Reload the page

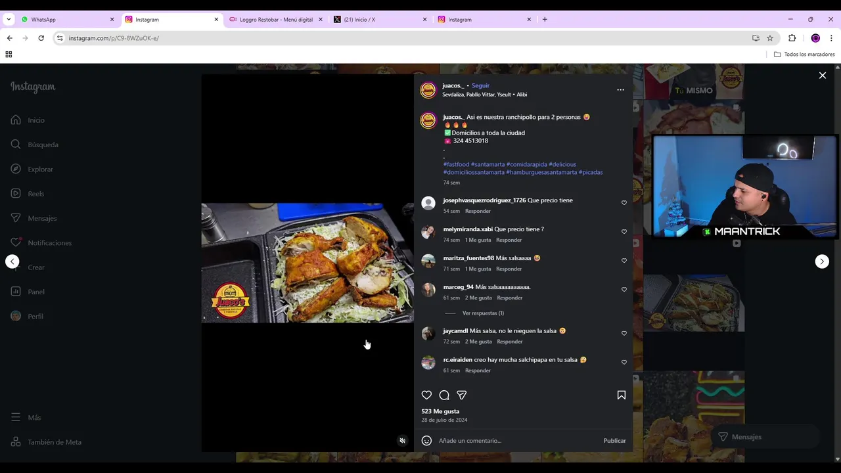pyautogui.click(x=41, y=38)
